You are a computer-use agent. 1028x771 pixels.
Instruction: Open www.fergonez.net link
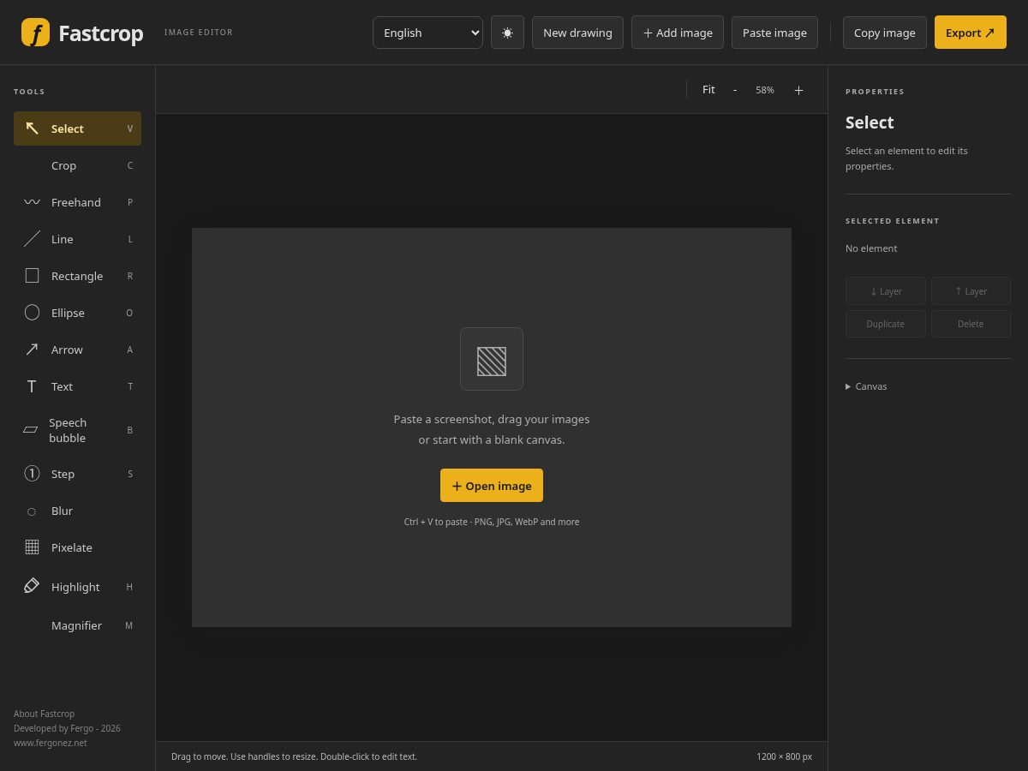pyautogui.click(x=51, y=743)
